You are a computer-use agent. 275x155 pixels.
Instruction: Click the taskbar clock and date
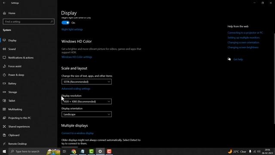(x=268, y=152)
